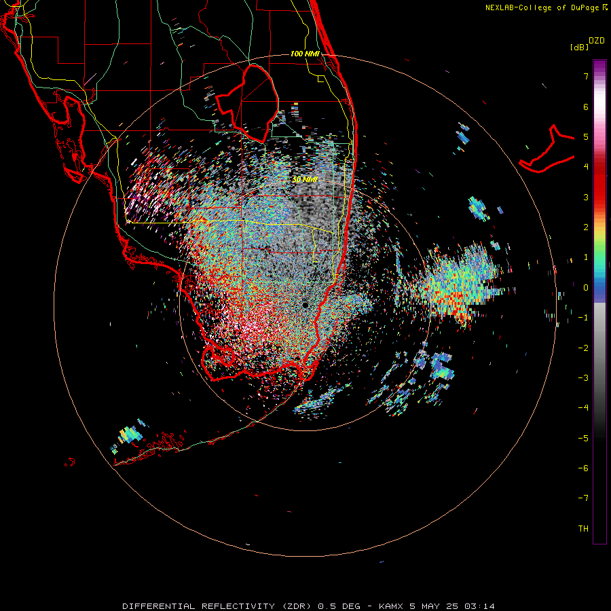Click the 1 label on the scale

pyautogui.click(x=586, y=257)
